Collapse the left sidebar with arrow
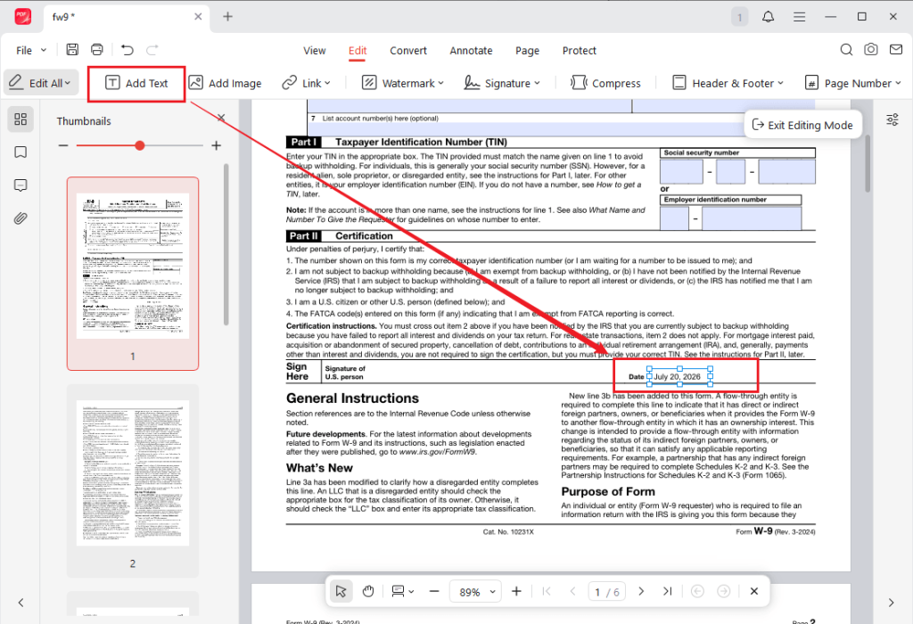Screen dimensions: 913x624 pyautogui.click(x=21, y=603)
